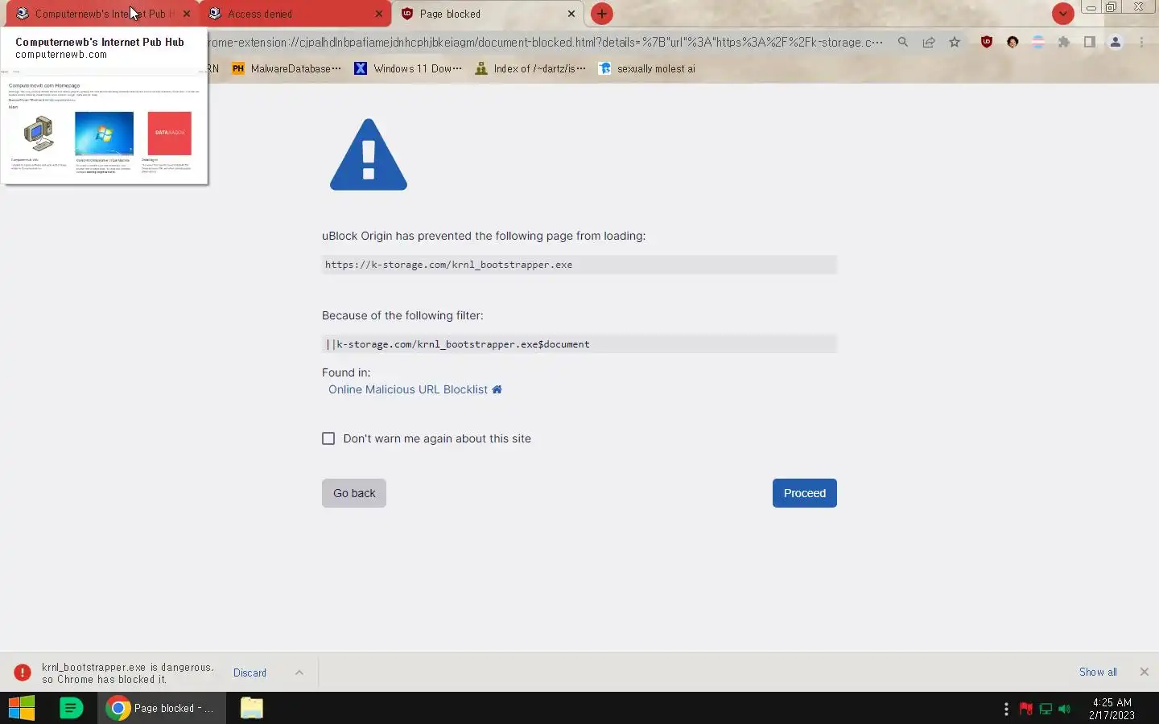Open the MalwareDatabase bookmark
1159x724 pixels.
point(287,68)
